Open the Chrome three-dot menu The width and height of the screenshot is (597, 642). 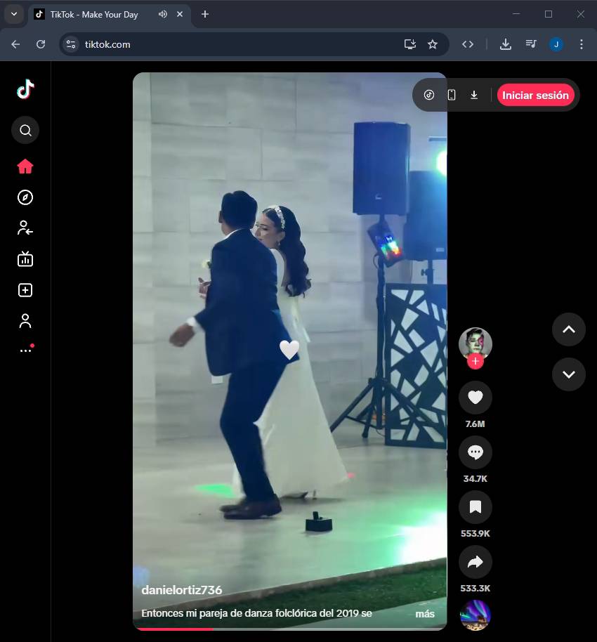tap(581, 44)
